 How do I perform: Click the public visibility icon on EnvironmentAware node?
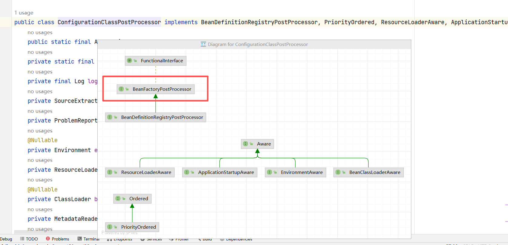[275, 172]
